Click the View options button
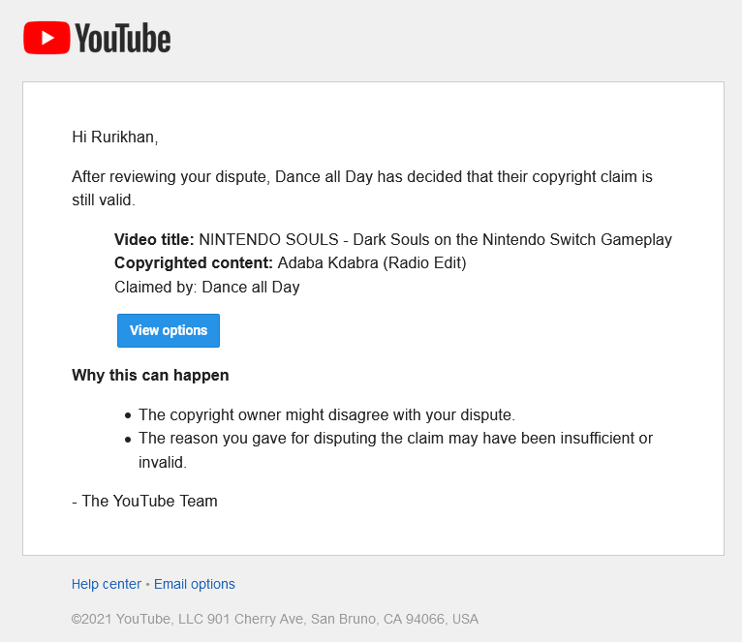 click(x=169, y=330)
